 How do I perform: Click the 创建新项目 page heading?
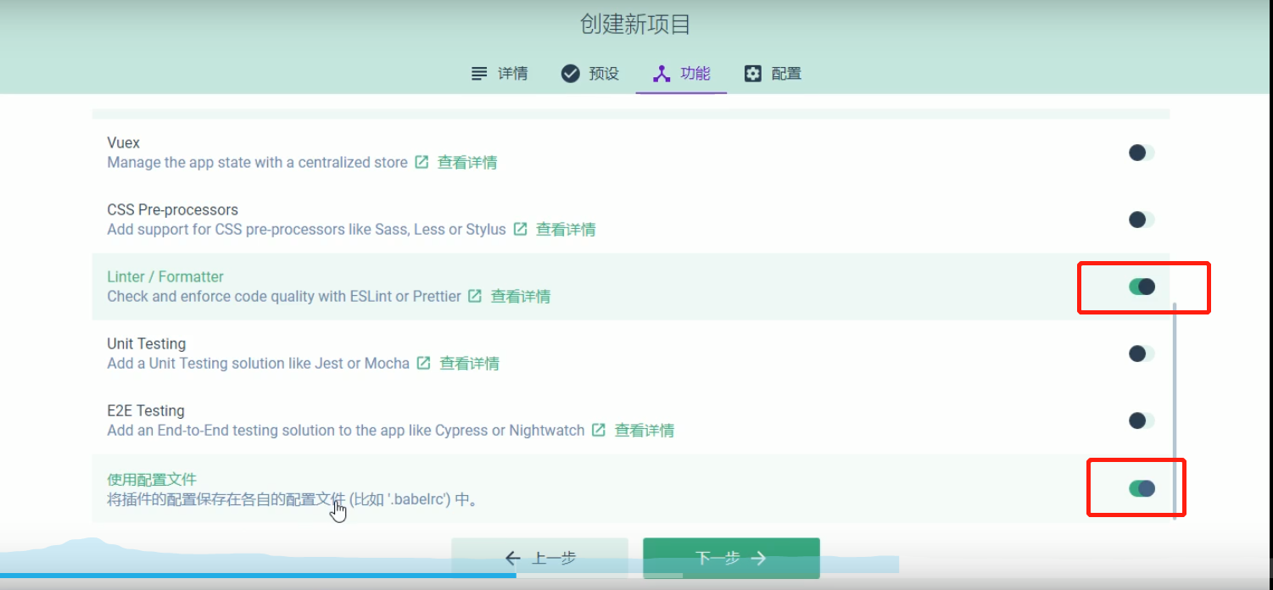click(636, 25)
